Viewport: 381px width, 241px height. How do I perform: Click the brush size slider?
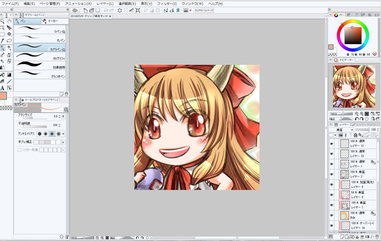click(35, 118)
